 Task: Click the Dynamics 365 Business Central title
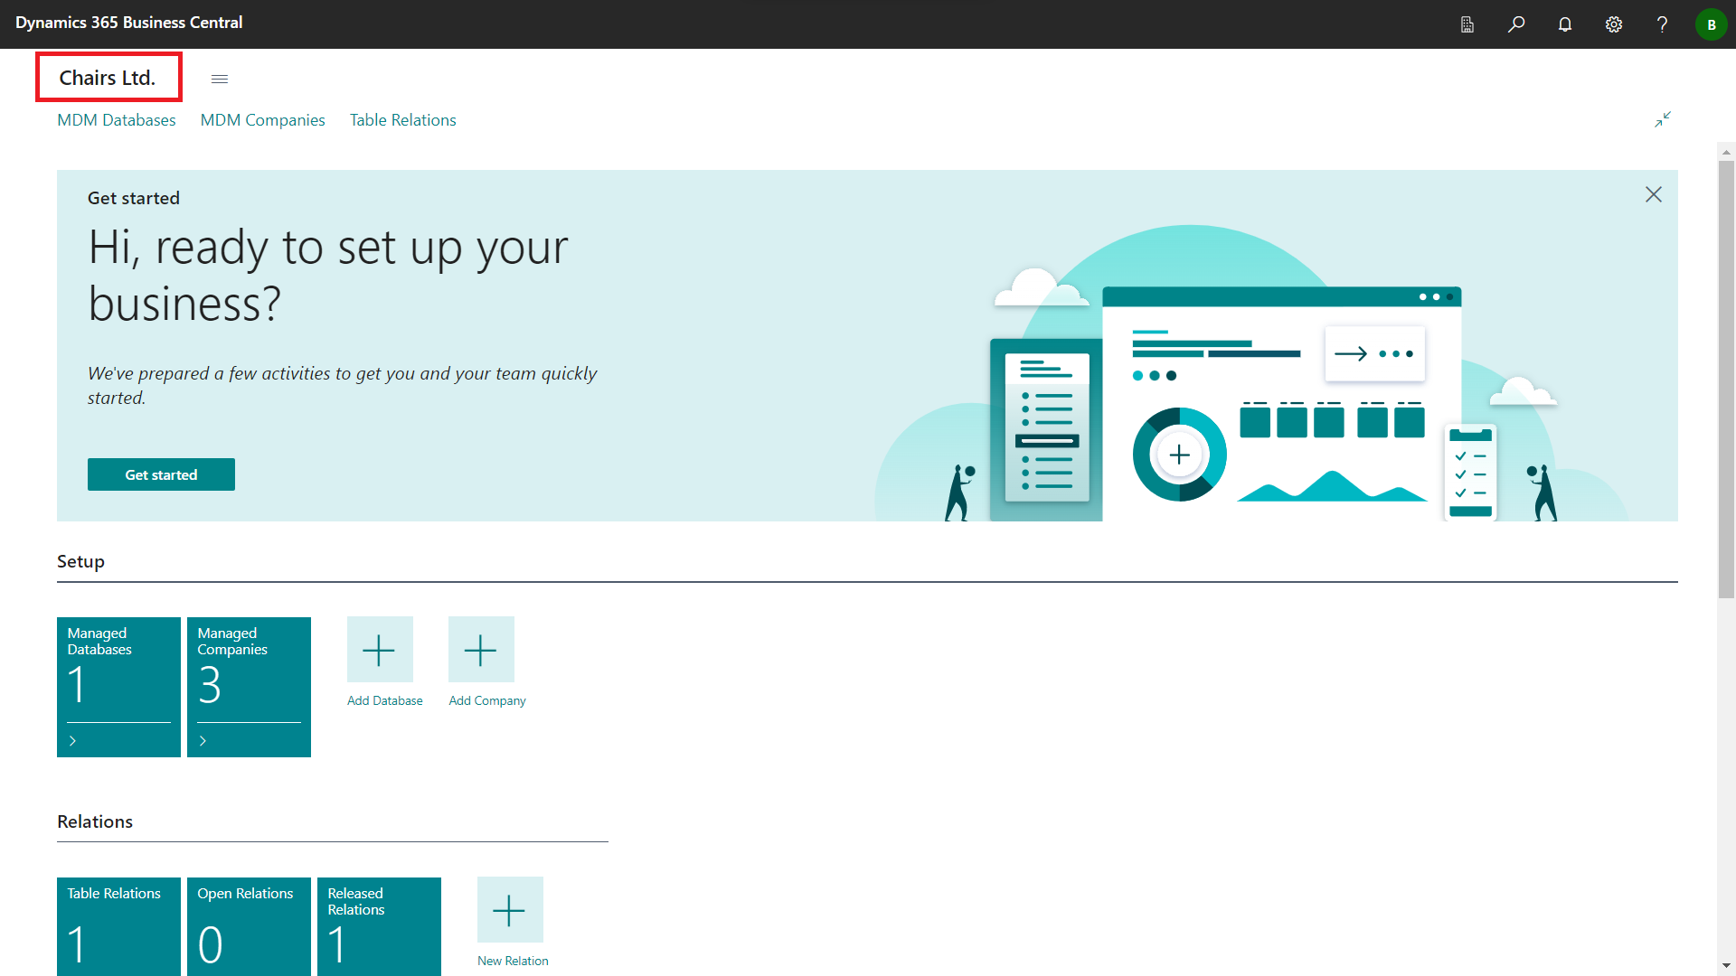(129, 23)
